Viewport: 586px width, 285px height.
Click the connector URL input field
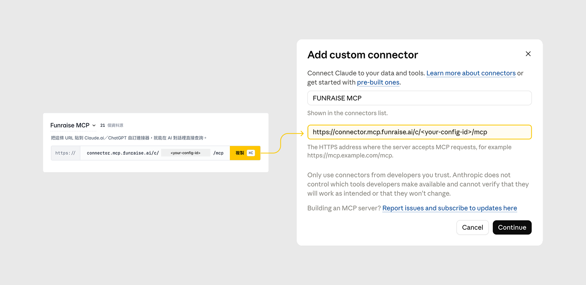tap(419, 132)
